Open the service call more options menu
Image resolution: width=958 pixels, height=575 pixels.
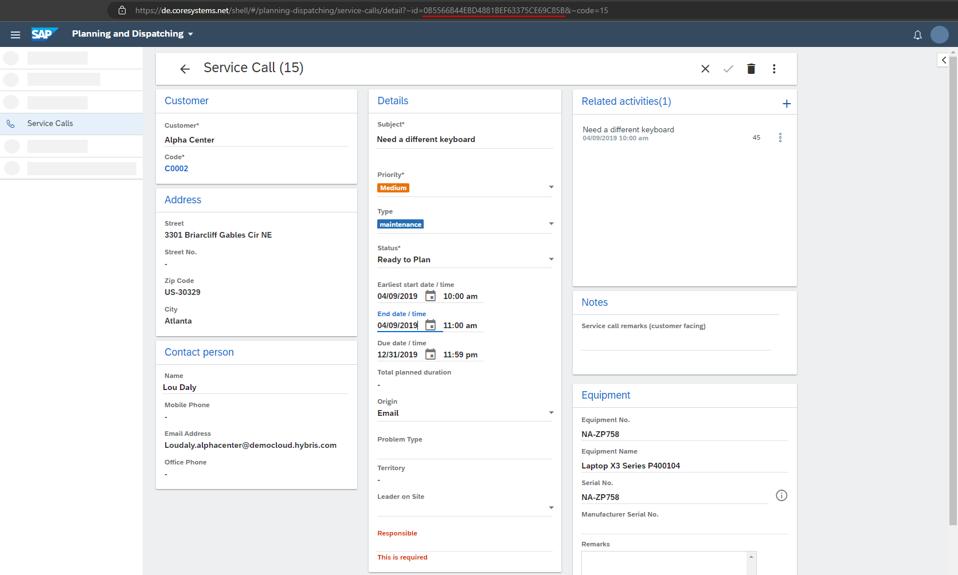(774, 69)
